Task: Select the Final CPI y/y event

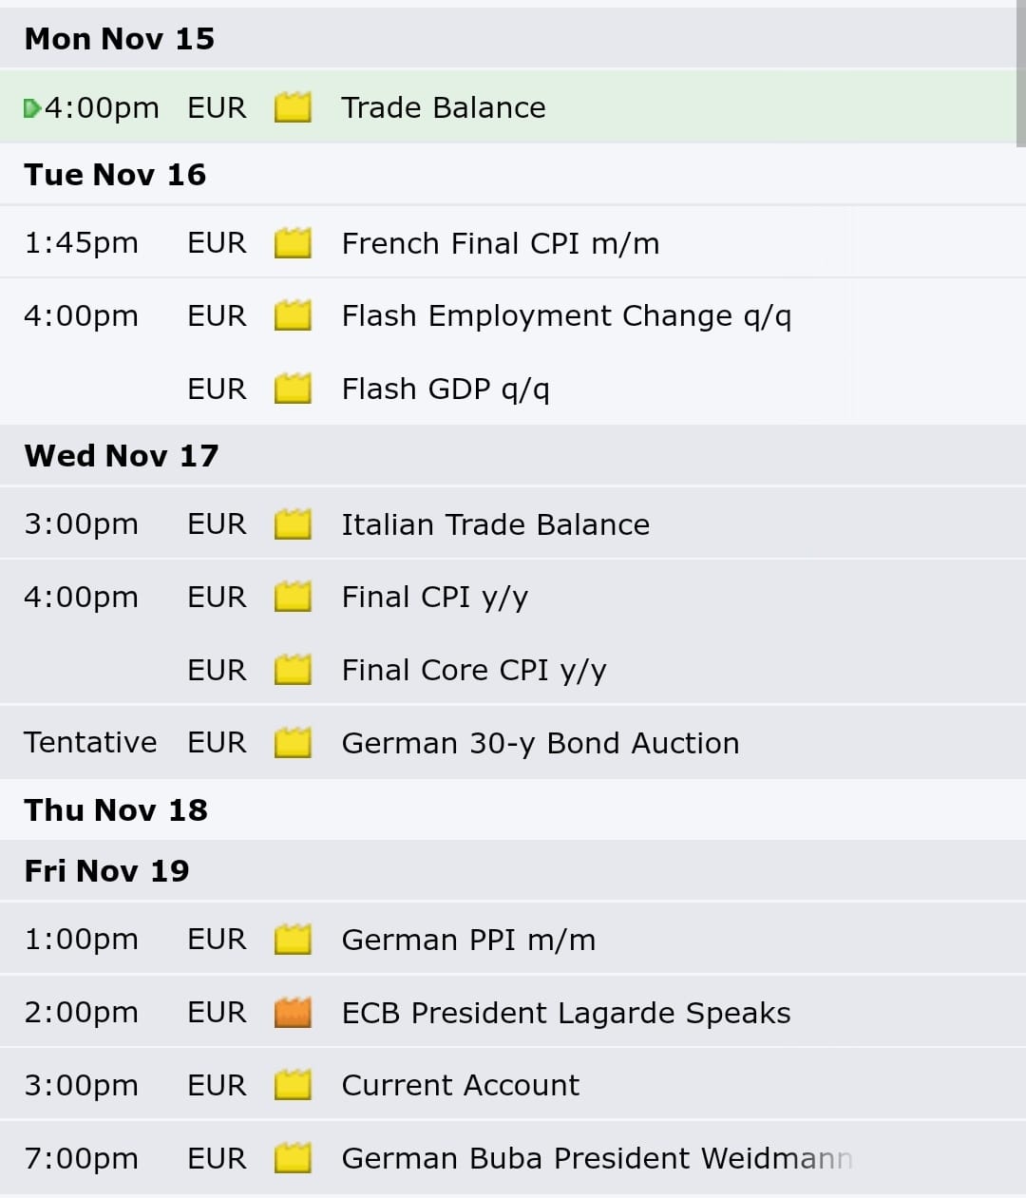Action: click(434, 598)
